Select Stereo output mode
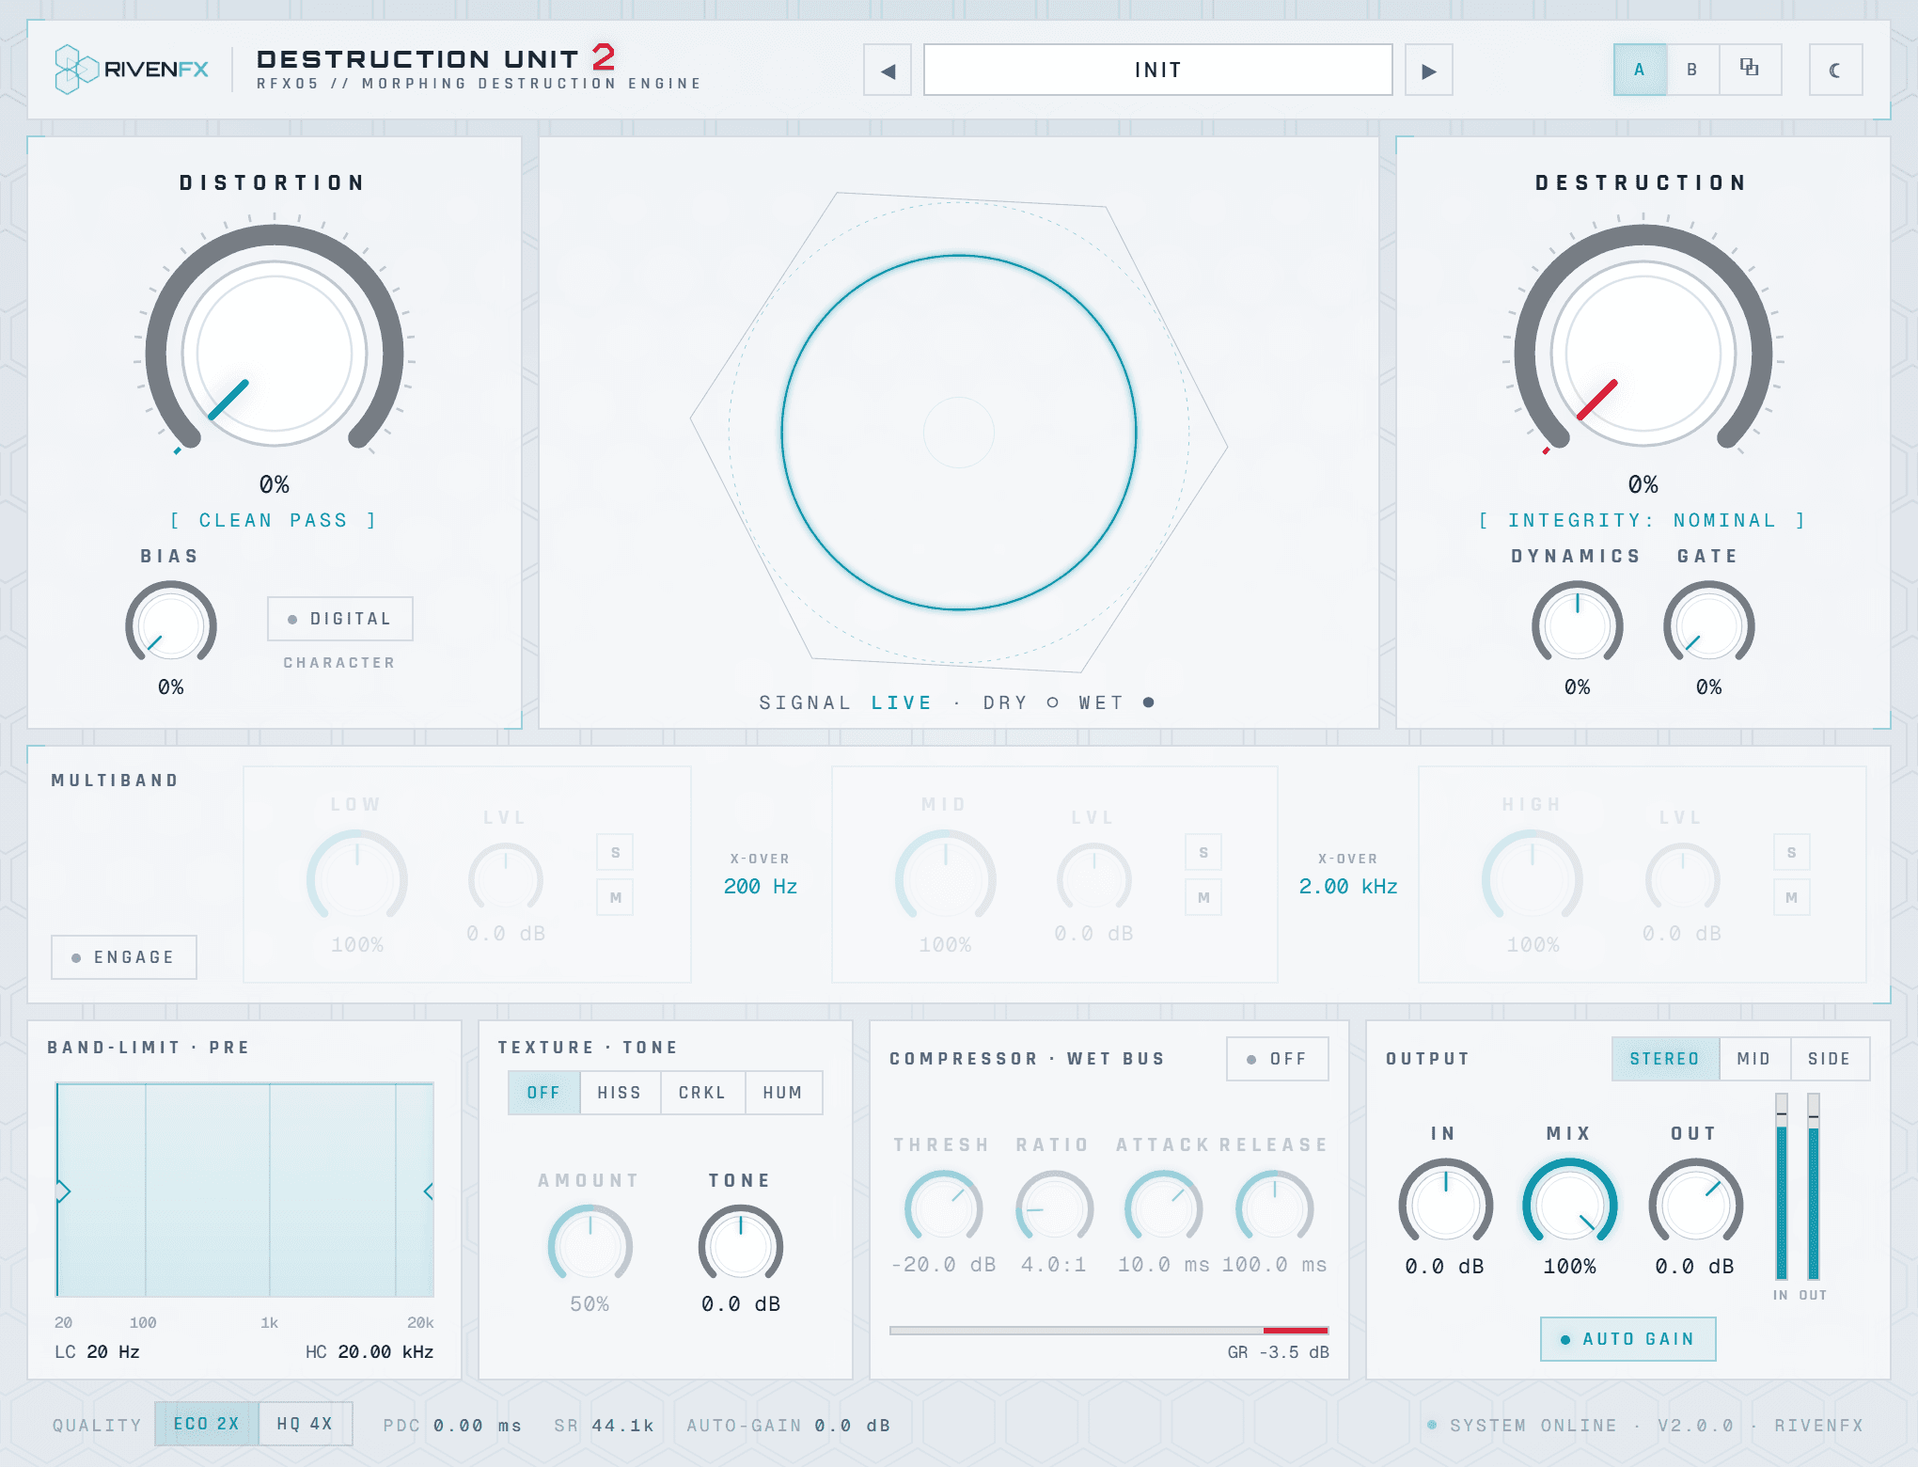1918x1467 pixels. click(x=1665, y=1059)
